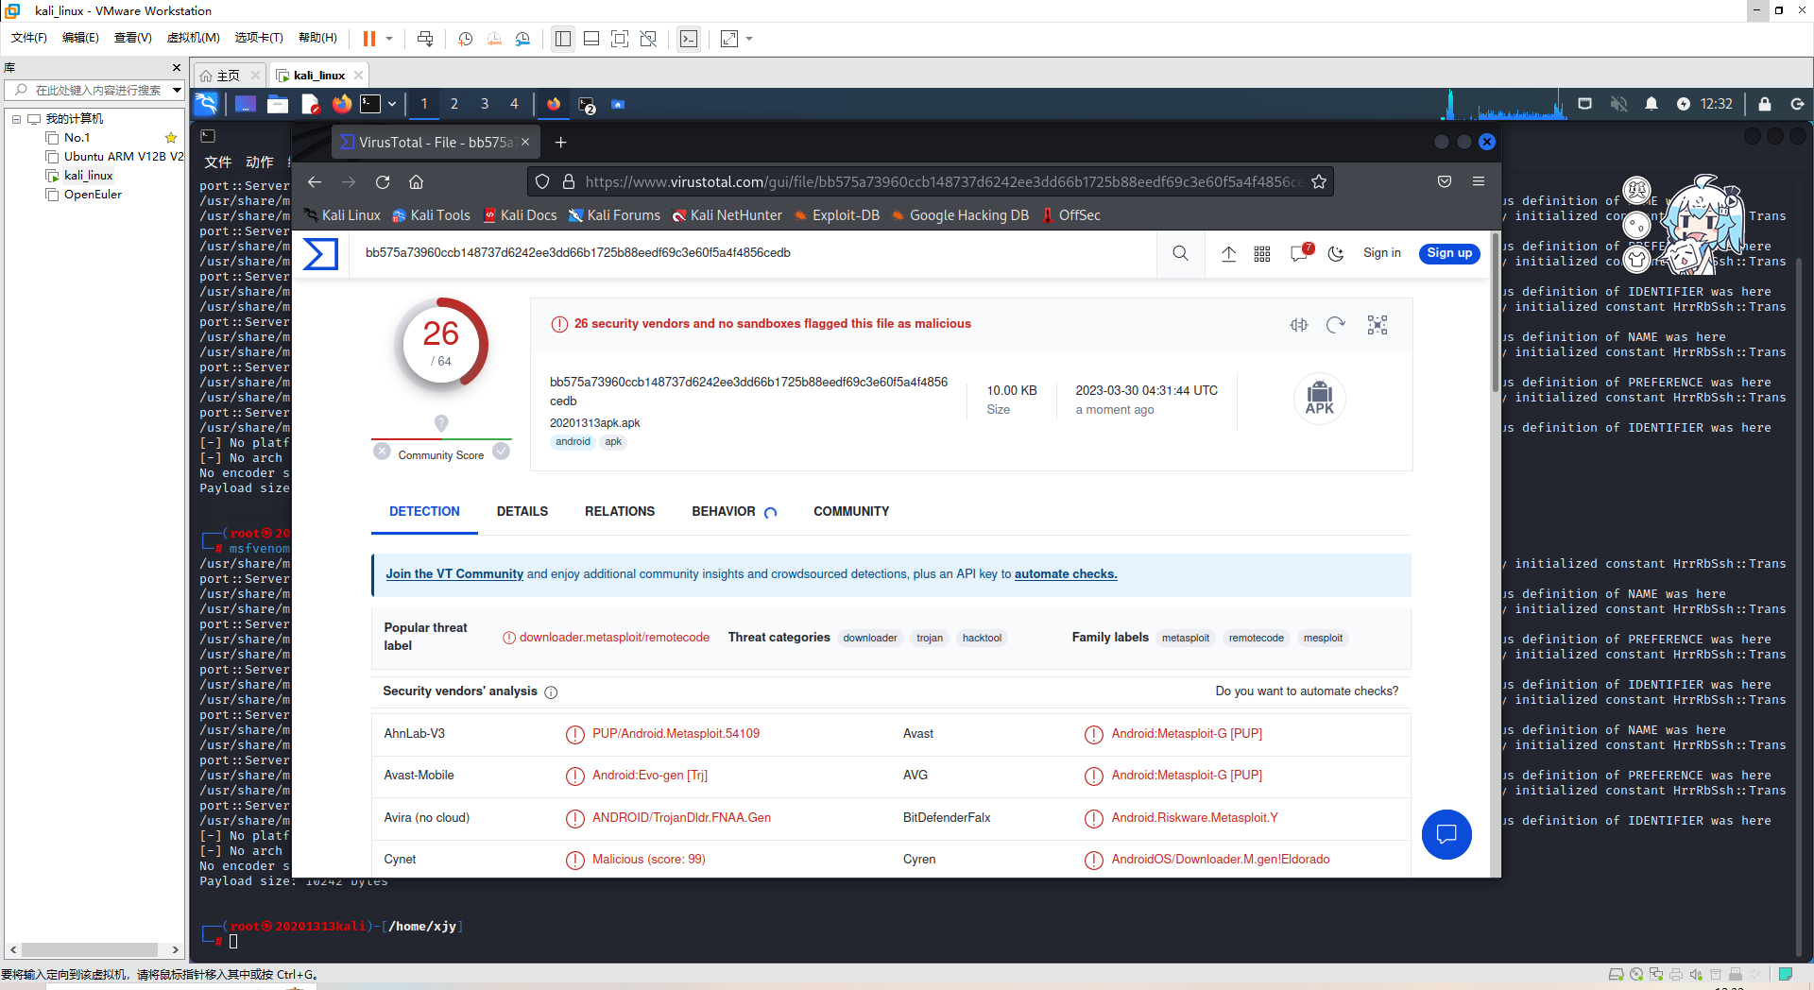The height and width of the screenshot is (990, 1814).
Task: Click the info icon beside Security vendors' analysis
Action: click(551, 692)
